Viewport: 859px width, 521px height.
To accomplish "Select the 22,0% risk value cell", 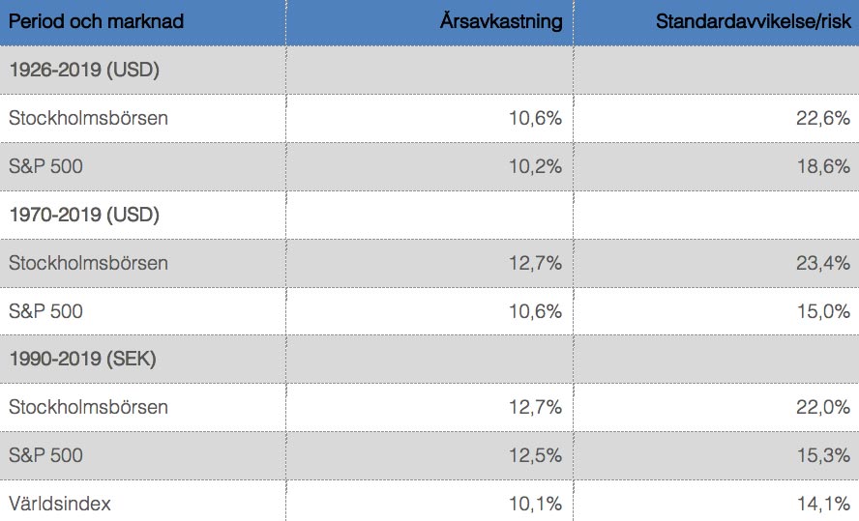I will (717, 407).
